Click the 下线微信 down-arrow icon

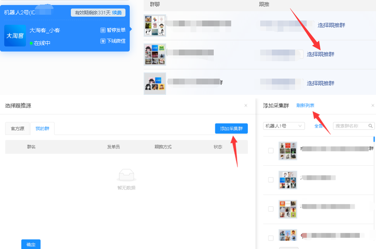tap(103, 41)
